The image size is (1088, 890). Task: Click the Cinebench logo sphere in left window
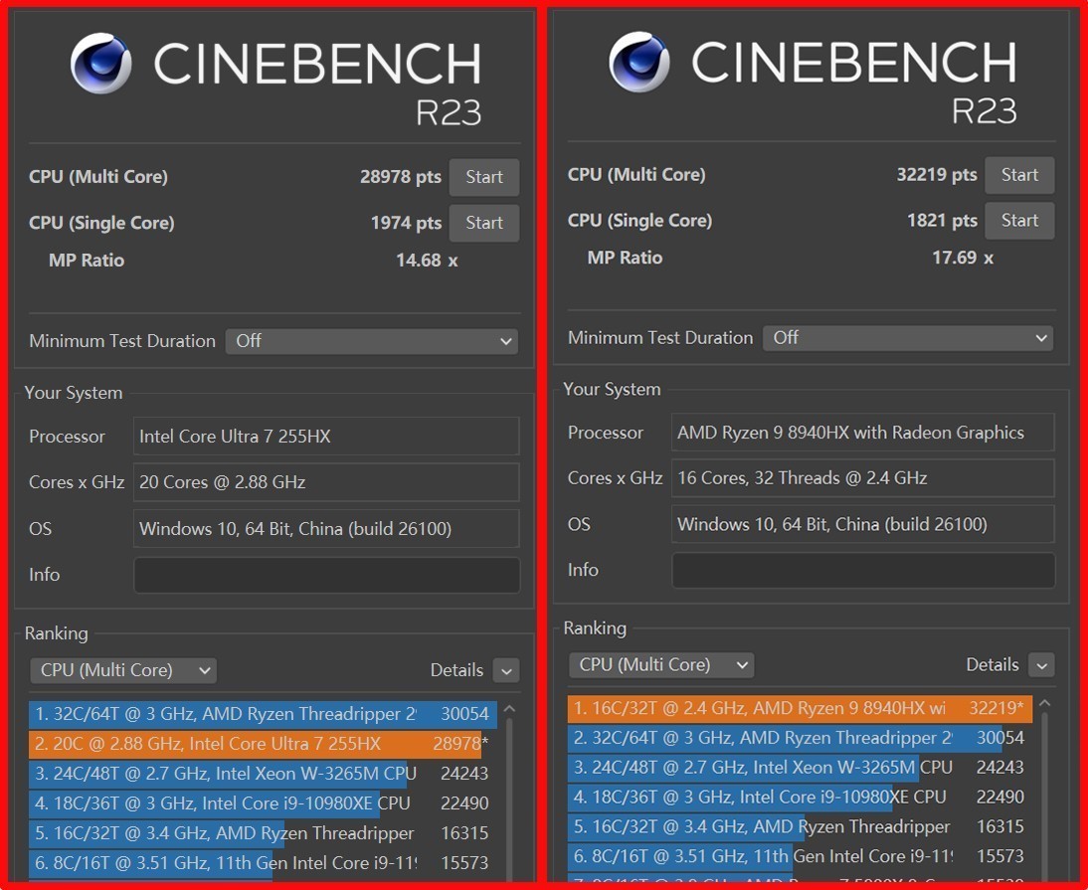pos(100,63)
